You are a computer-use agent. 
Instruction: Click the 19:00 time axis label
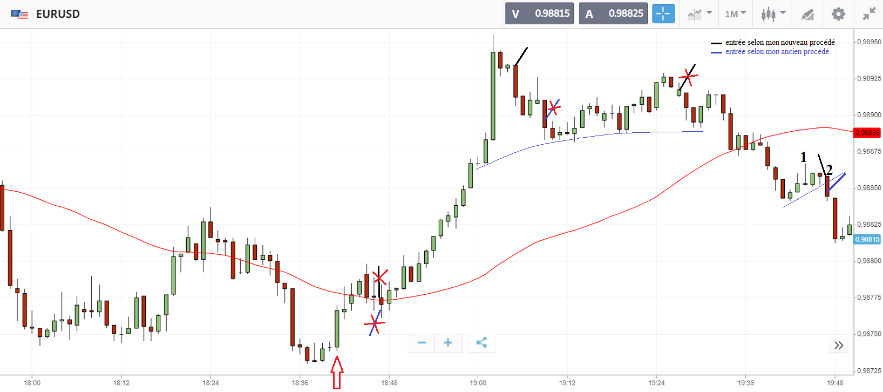[478, 383]
